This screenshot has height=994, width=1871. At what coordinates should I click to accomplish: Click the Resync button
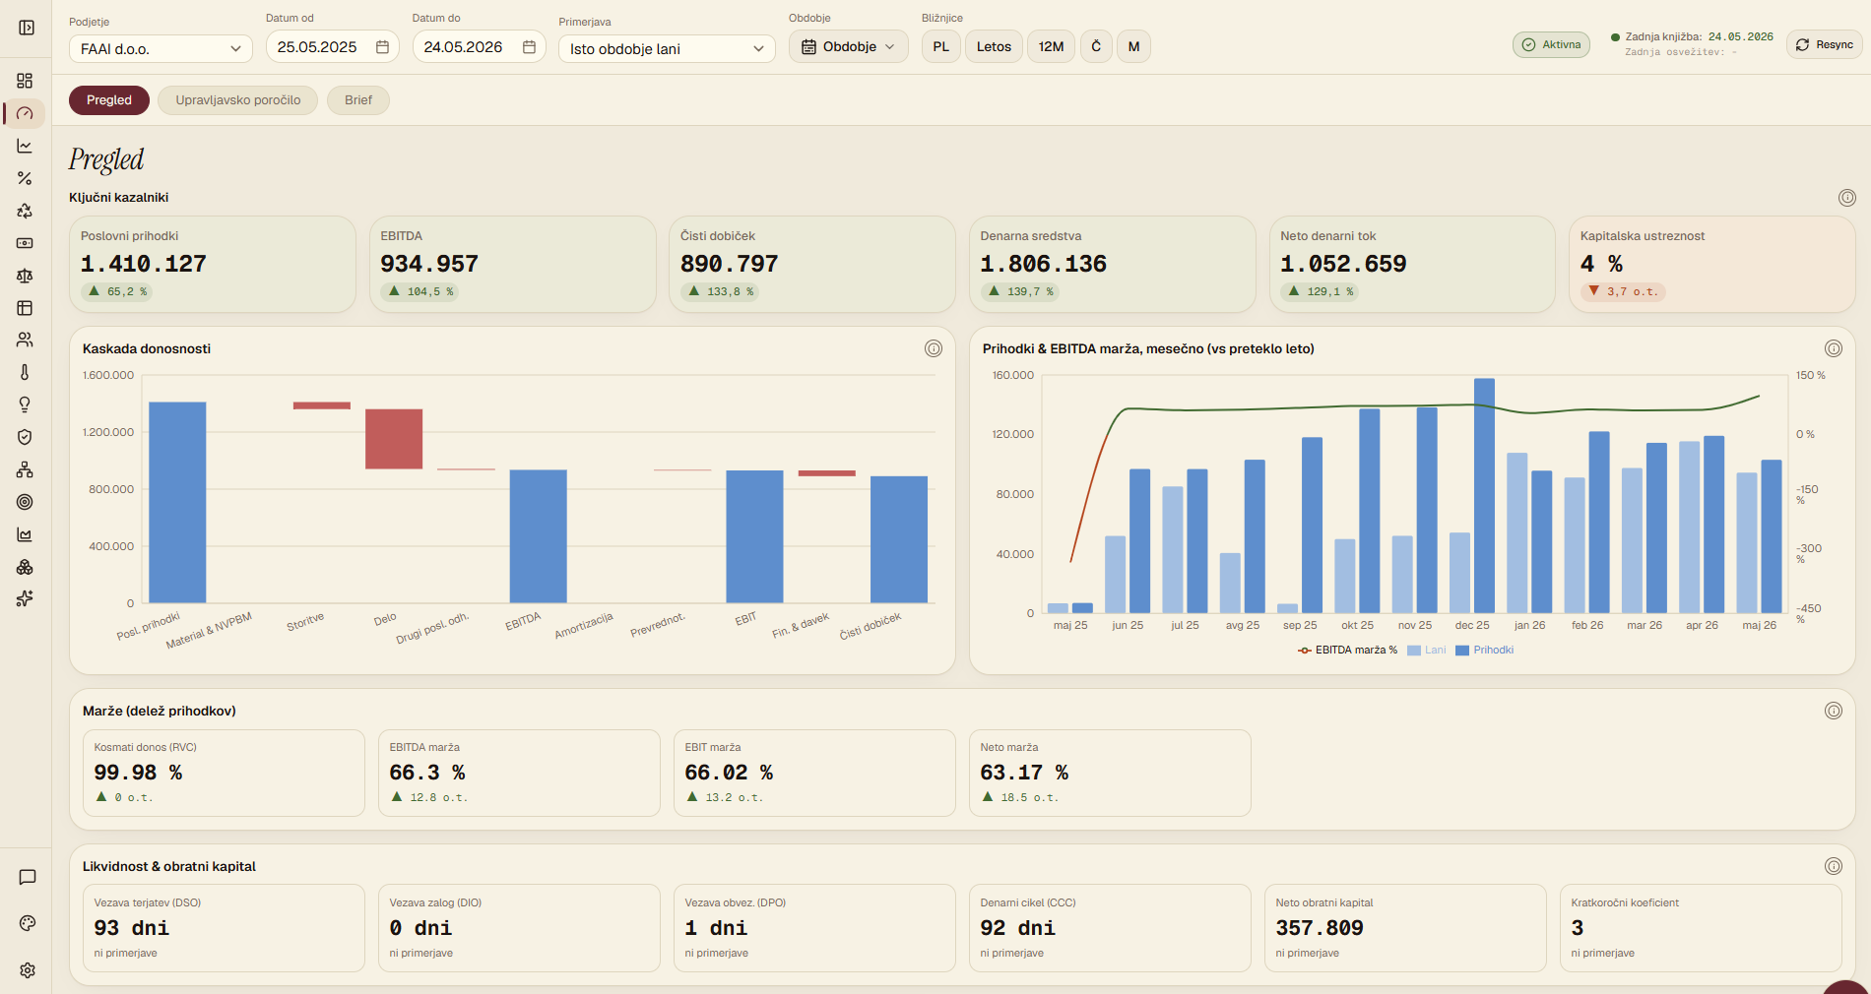(x=1824, y=44)
